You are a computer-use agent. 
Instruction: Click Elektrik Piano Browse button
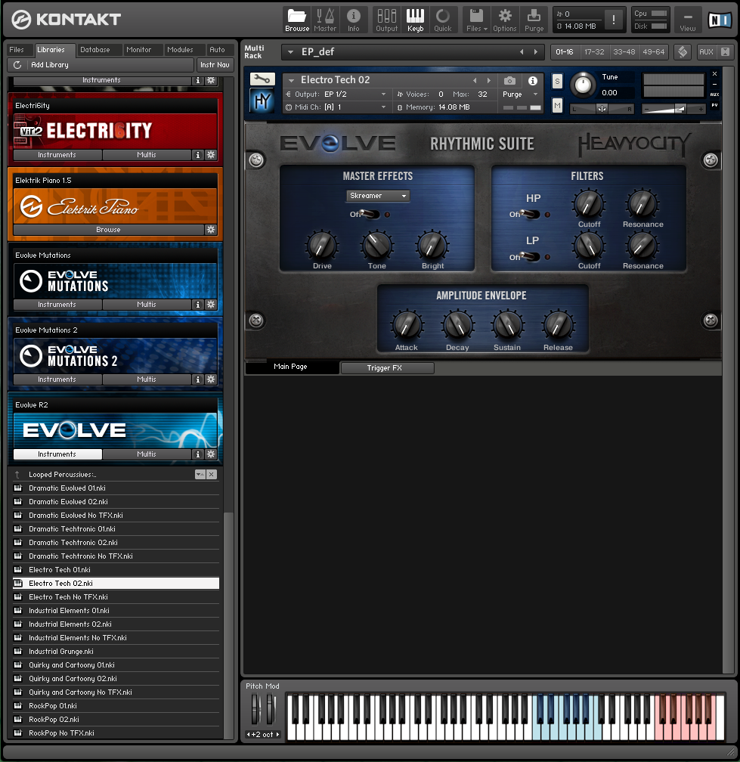pyautogui.click(x=108, y=229)
